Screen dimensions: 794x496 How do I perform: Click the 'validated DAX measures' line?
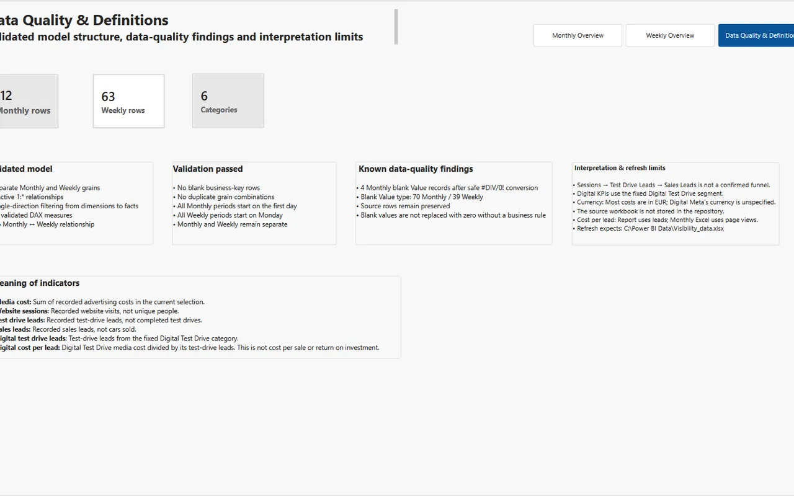tap(36, 215)
